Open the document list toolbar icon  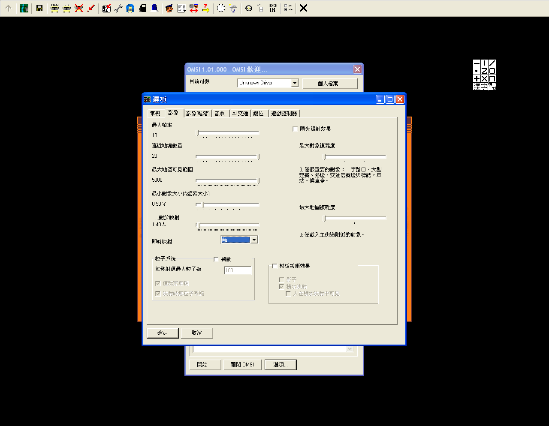pos(182,8)
